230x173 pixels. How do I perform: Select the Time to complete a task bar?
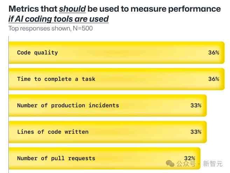coord(117,79)
